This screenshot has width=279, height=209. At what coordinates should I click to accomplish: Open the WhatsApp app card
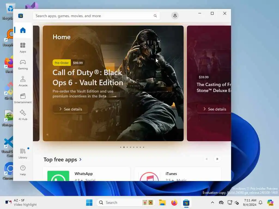click(x=87, y=174)
